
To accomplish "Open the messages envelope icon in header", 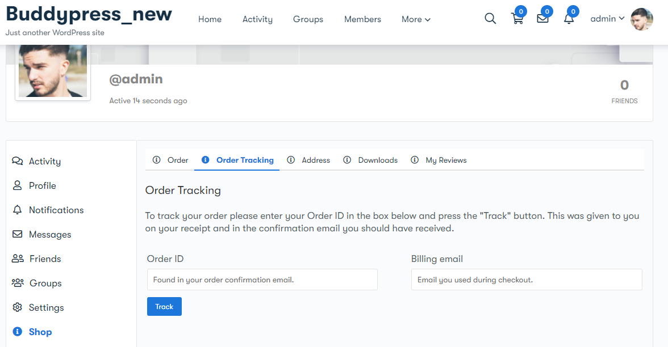I will [x=543, y=19].
